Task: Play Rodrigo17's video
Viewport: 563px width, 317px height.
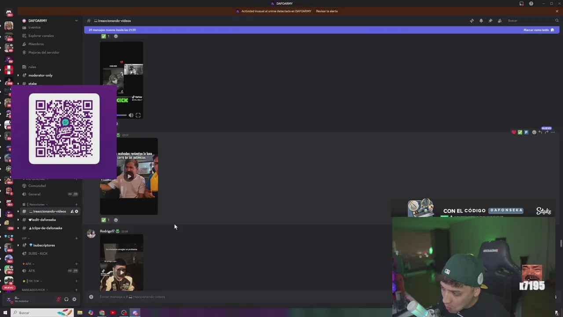Action: (x=121, y=272)
